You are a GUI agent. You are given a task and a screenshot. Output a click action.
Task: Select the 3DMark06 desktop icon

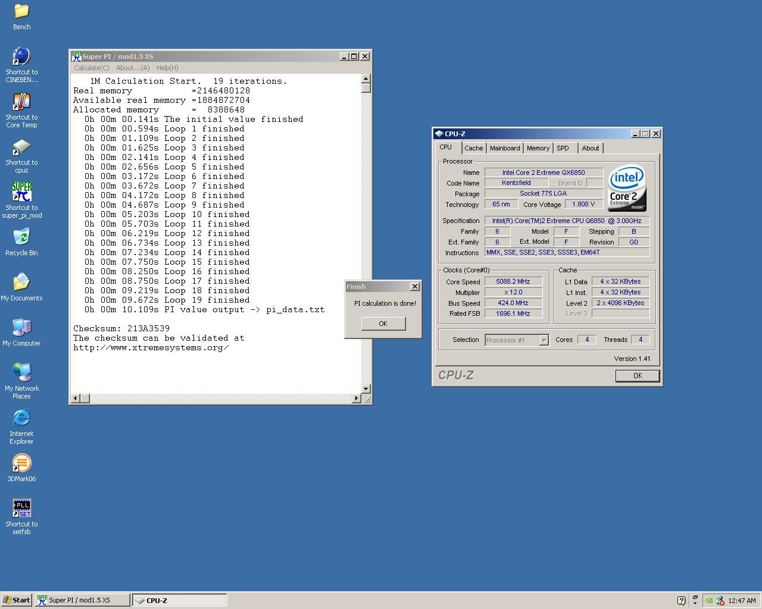click(21, 463)
